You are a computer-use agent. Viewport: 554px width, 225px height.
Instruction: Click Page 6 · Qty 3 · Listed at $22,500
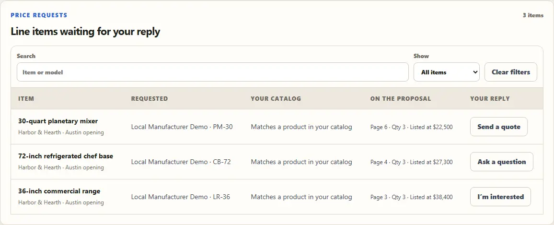click(412, 127)
